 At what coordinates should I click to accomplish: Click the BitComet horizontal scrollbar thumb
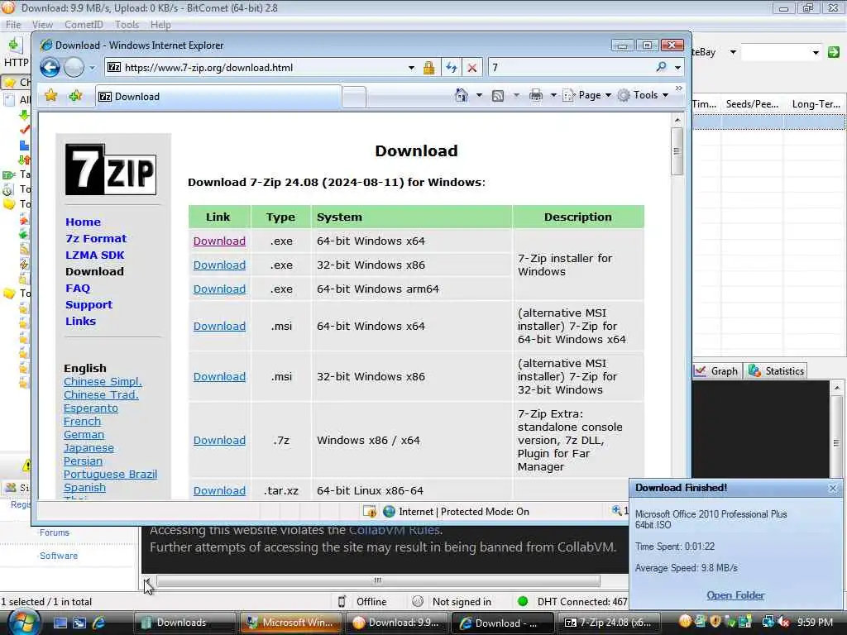coord(378,580)
